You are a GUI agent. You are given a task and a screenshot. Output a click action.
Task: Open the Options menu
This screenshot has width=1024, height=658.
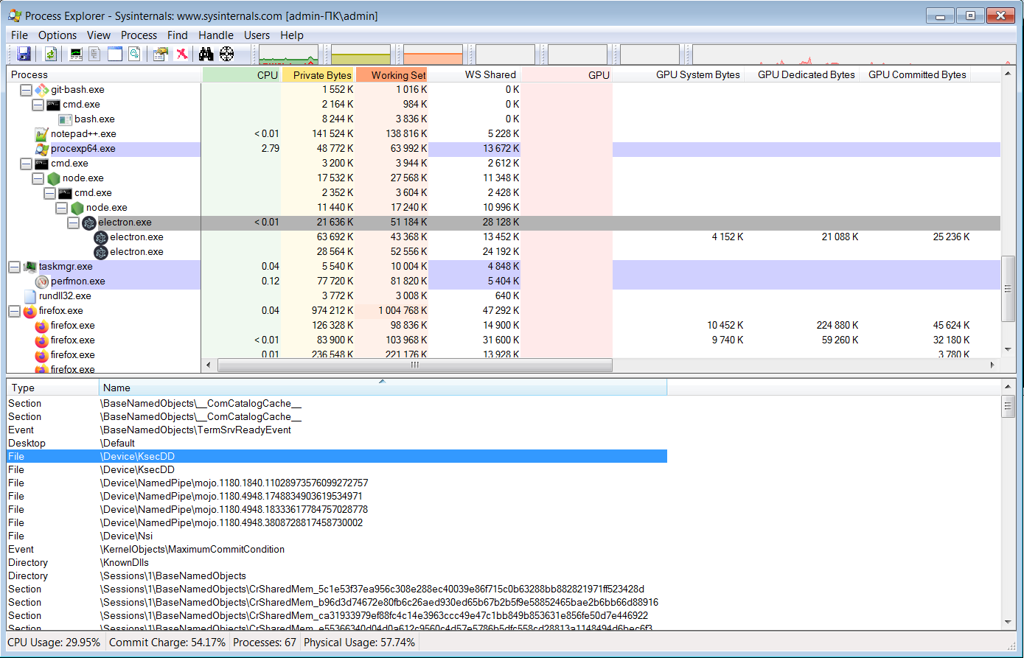pos(58,35)
